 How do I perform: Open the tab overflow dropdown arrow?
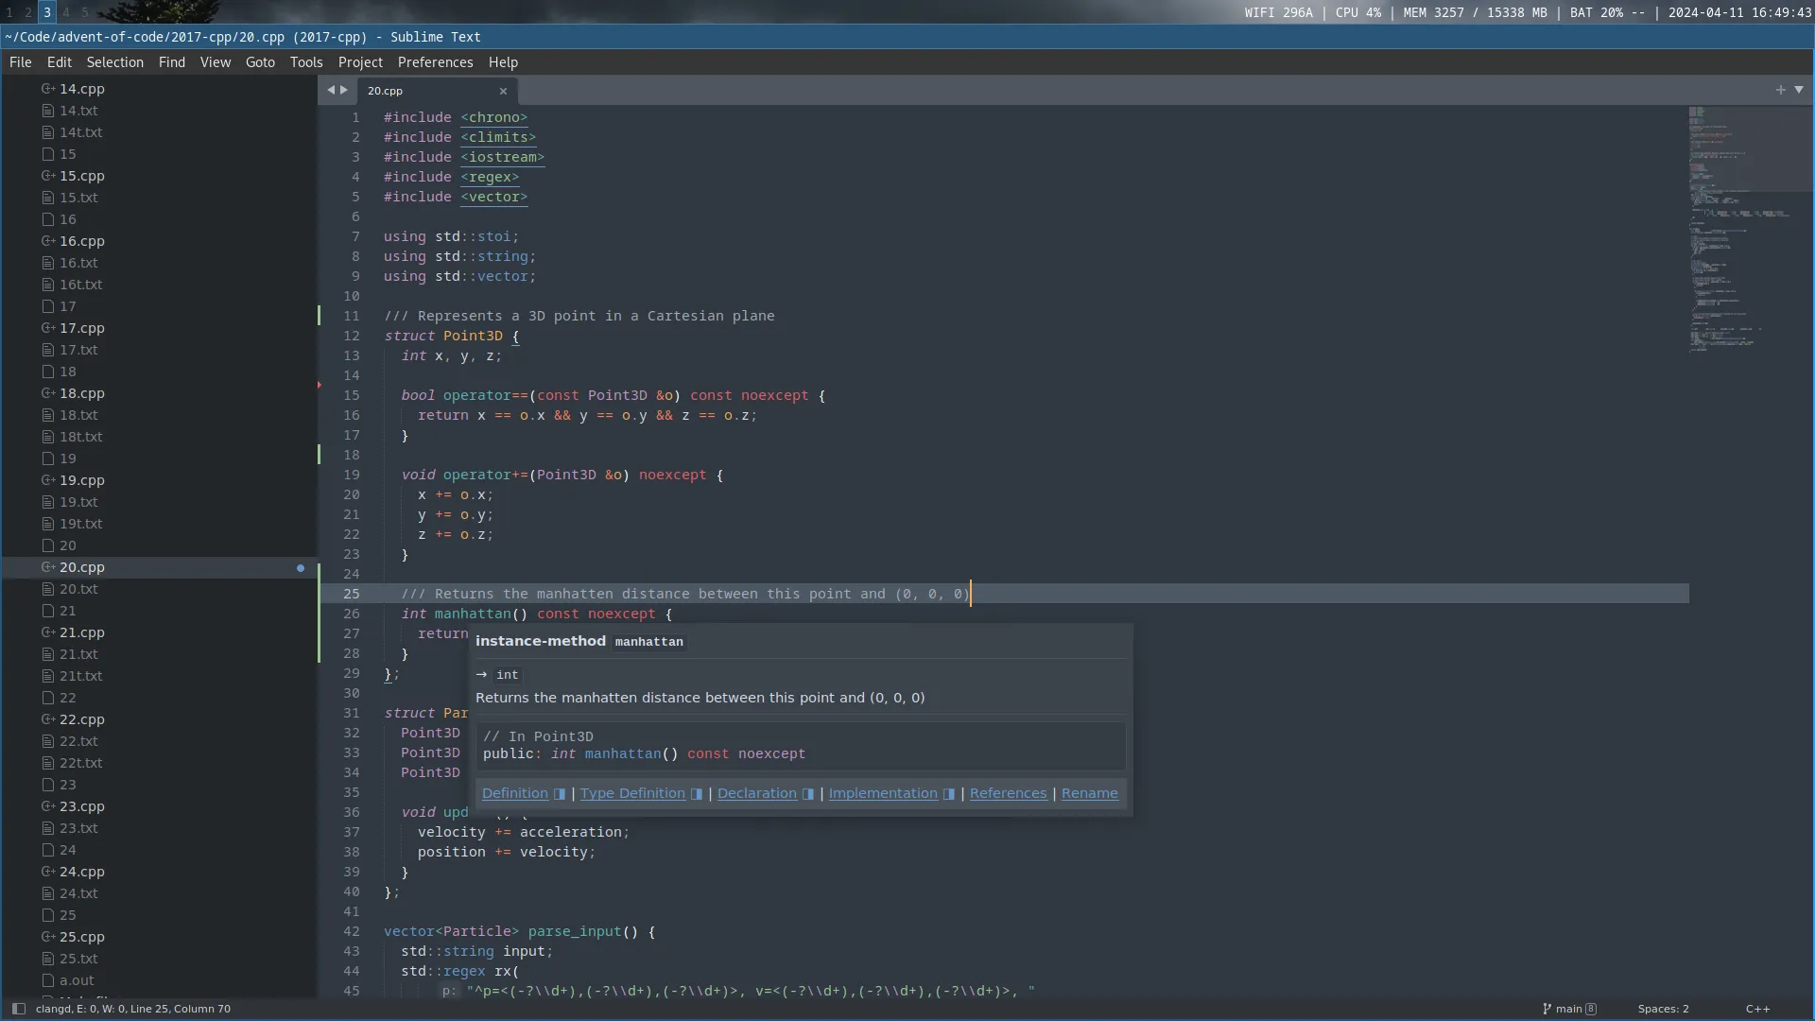[x=1800, y=90]
